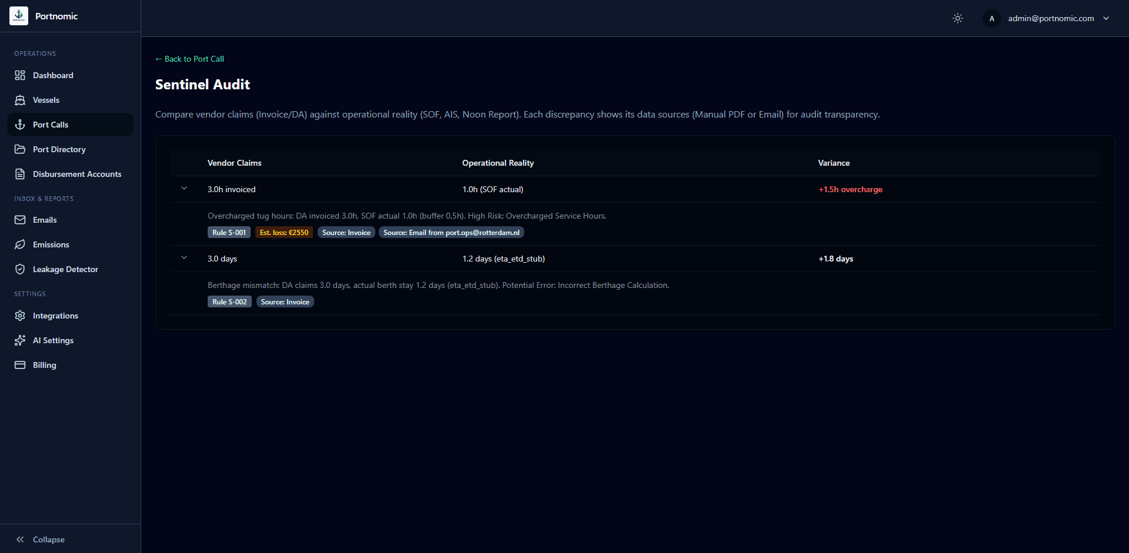Click the Port Directory folder icon
This screenshot has height=553, width=1129.
(x=20, y=149)
